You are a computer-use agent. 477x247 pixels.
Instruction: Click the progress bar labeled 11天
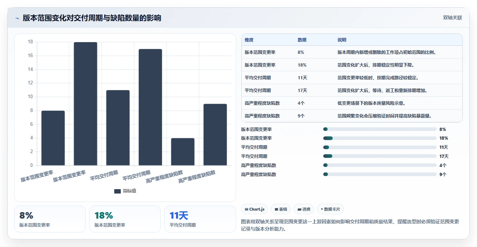click(380, 147)
